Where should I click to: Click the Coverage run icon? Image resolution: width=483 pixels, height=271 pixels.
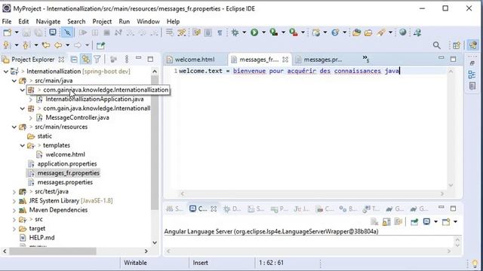(x=273, y=32)
